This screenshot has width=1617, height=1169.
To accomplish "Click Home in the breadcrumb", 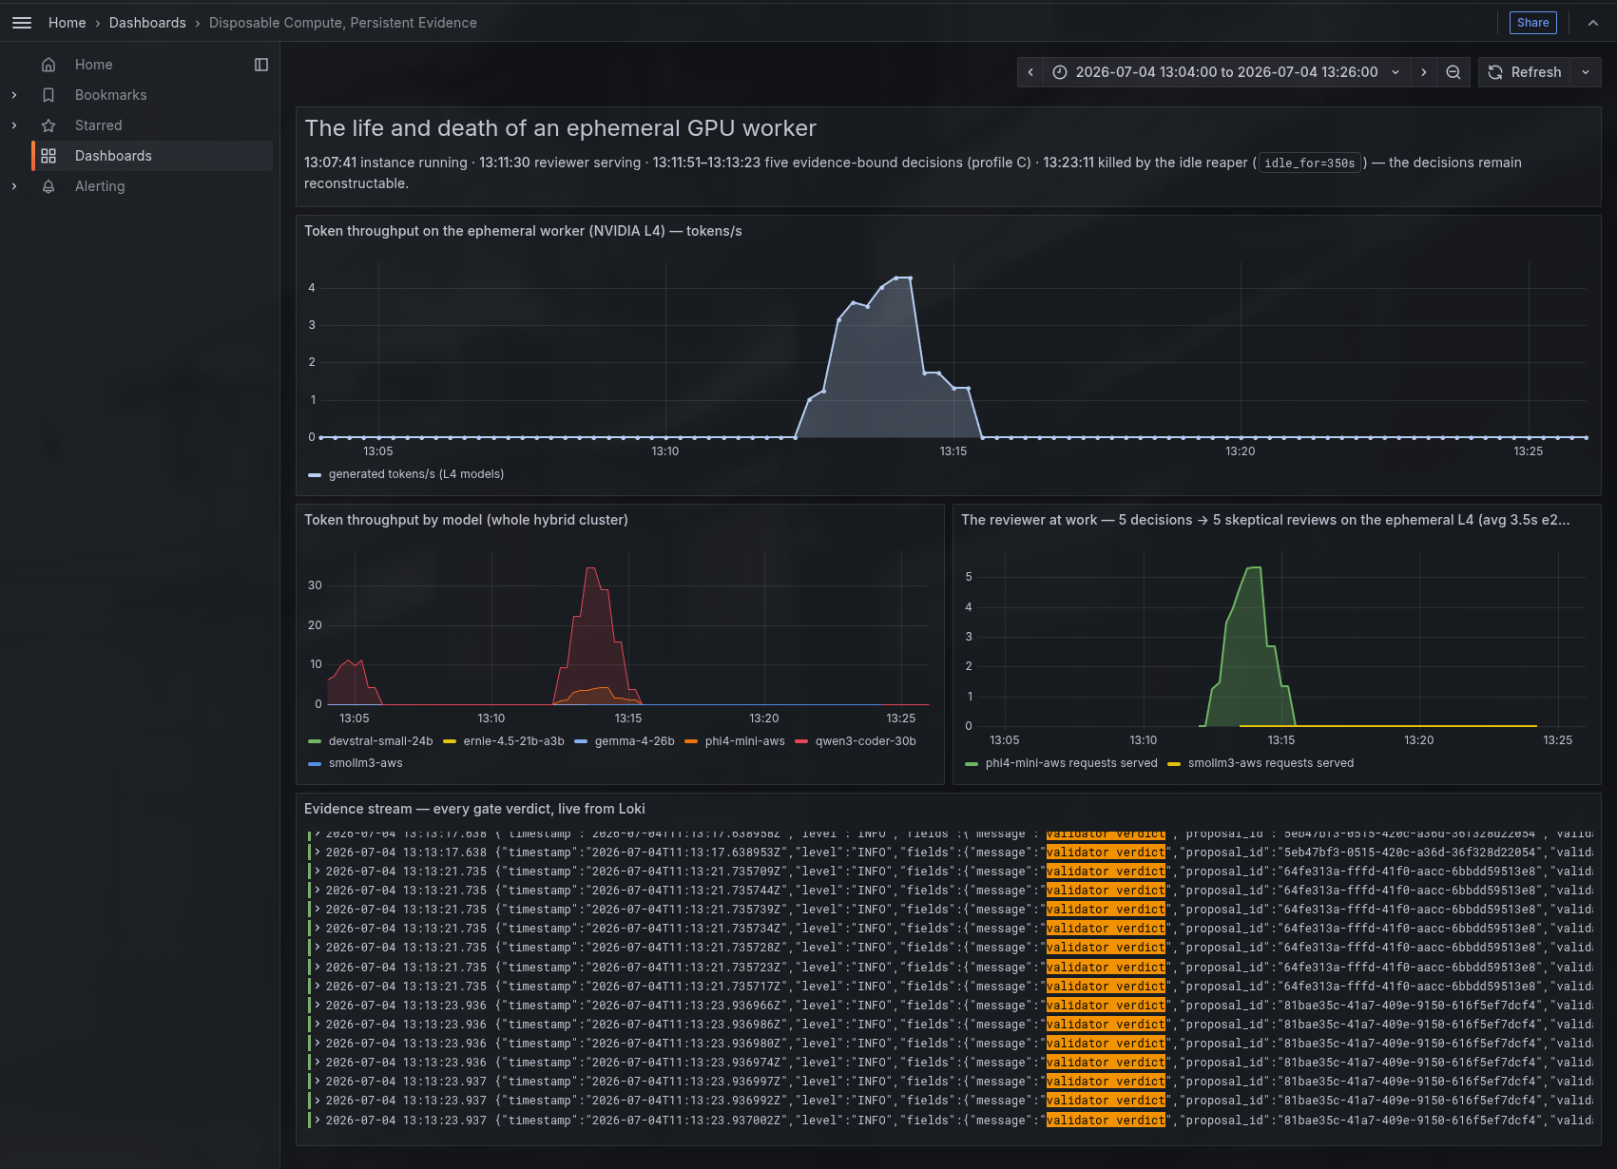I will coord(67,23).
